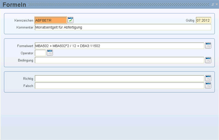Click the Falsch label
The height and width of the screenshot is (140, 219).
tap(28, 86)
